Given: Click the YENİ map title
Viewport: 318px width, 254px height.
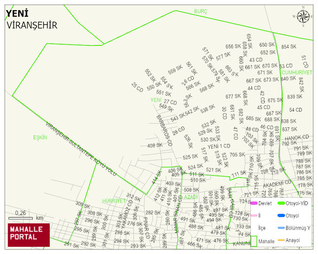Looking at the screenshot, I should (x=17, y=14).
